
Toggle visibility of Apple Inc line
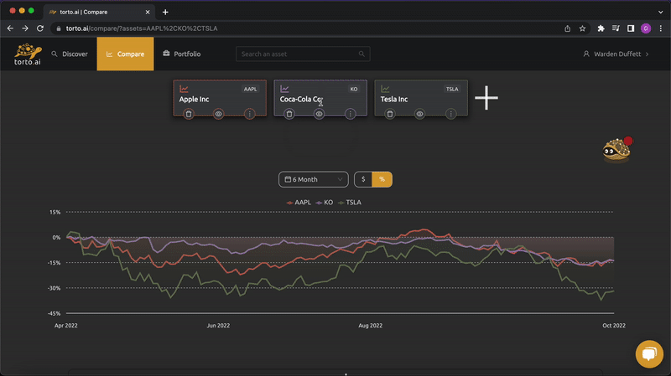(219, 114)
